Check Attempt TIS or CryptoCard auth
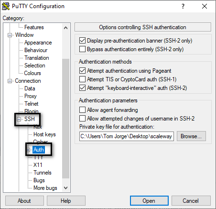This screenshot has height=209, width=216. click(x=82, y=79)
